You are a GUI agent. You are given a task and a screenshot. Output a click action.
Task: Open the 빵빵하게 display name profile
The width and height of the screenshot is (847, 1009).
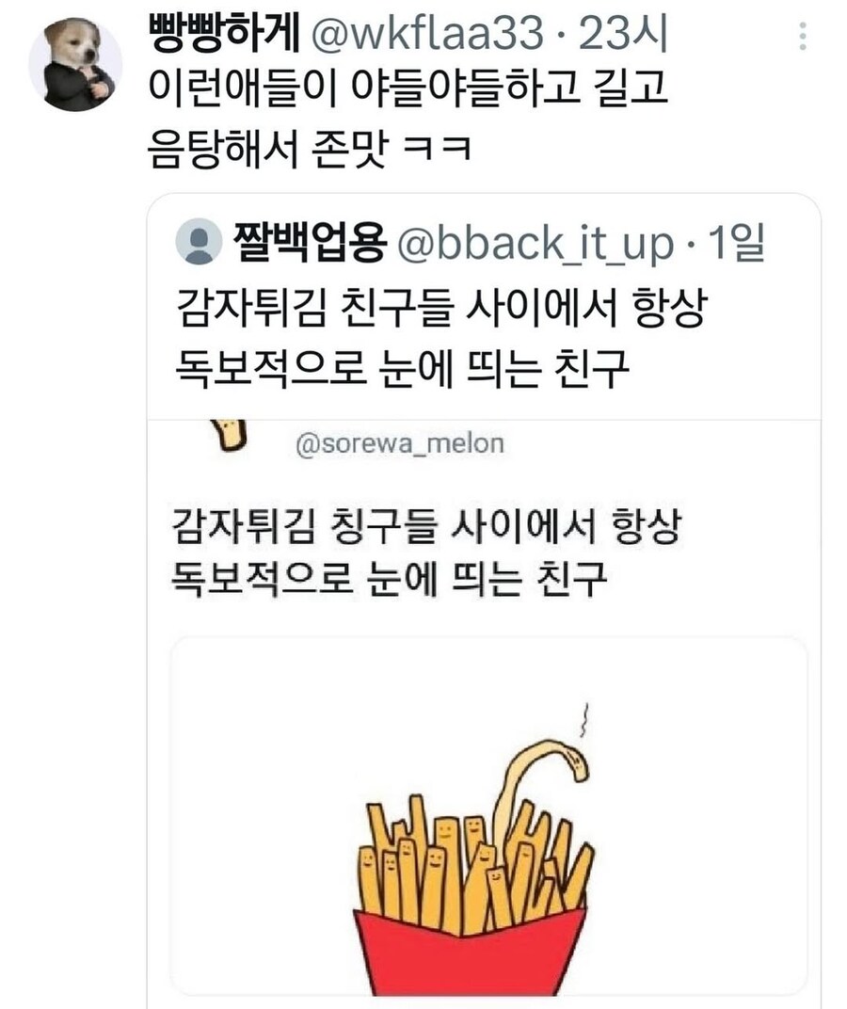point(224,34)
